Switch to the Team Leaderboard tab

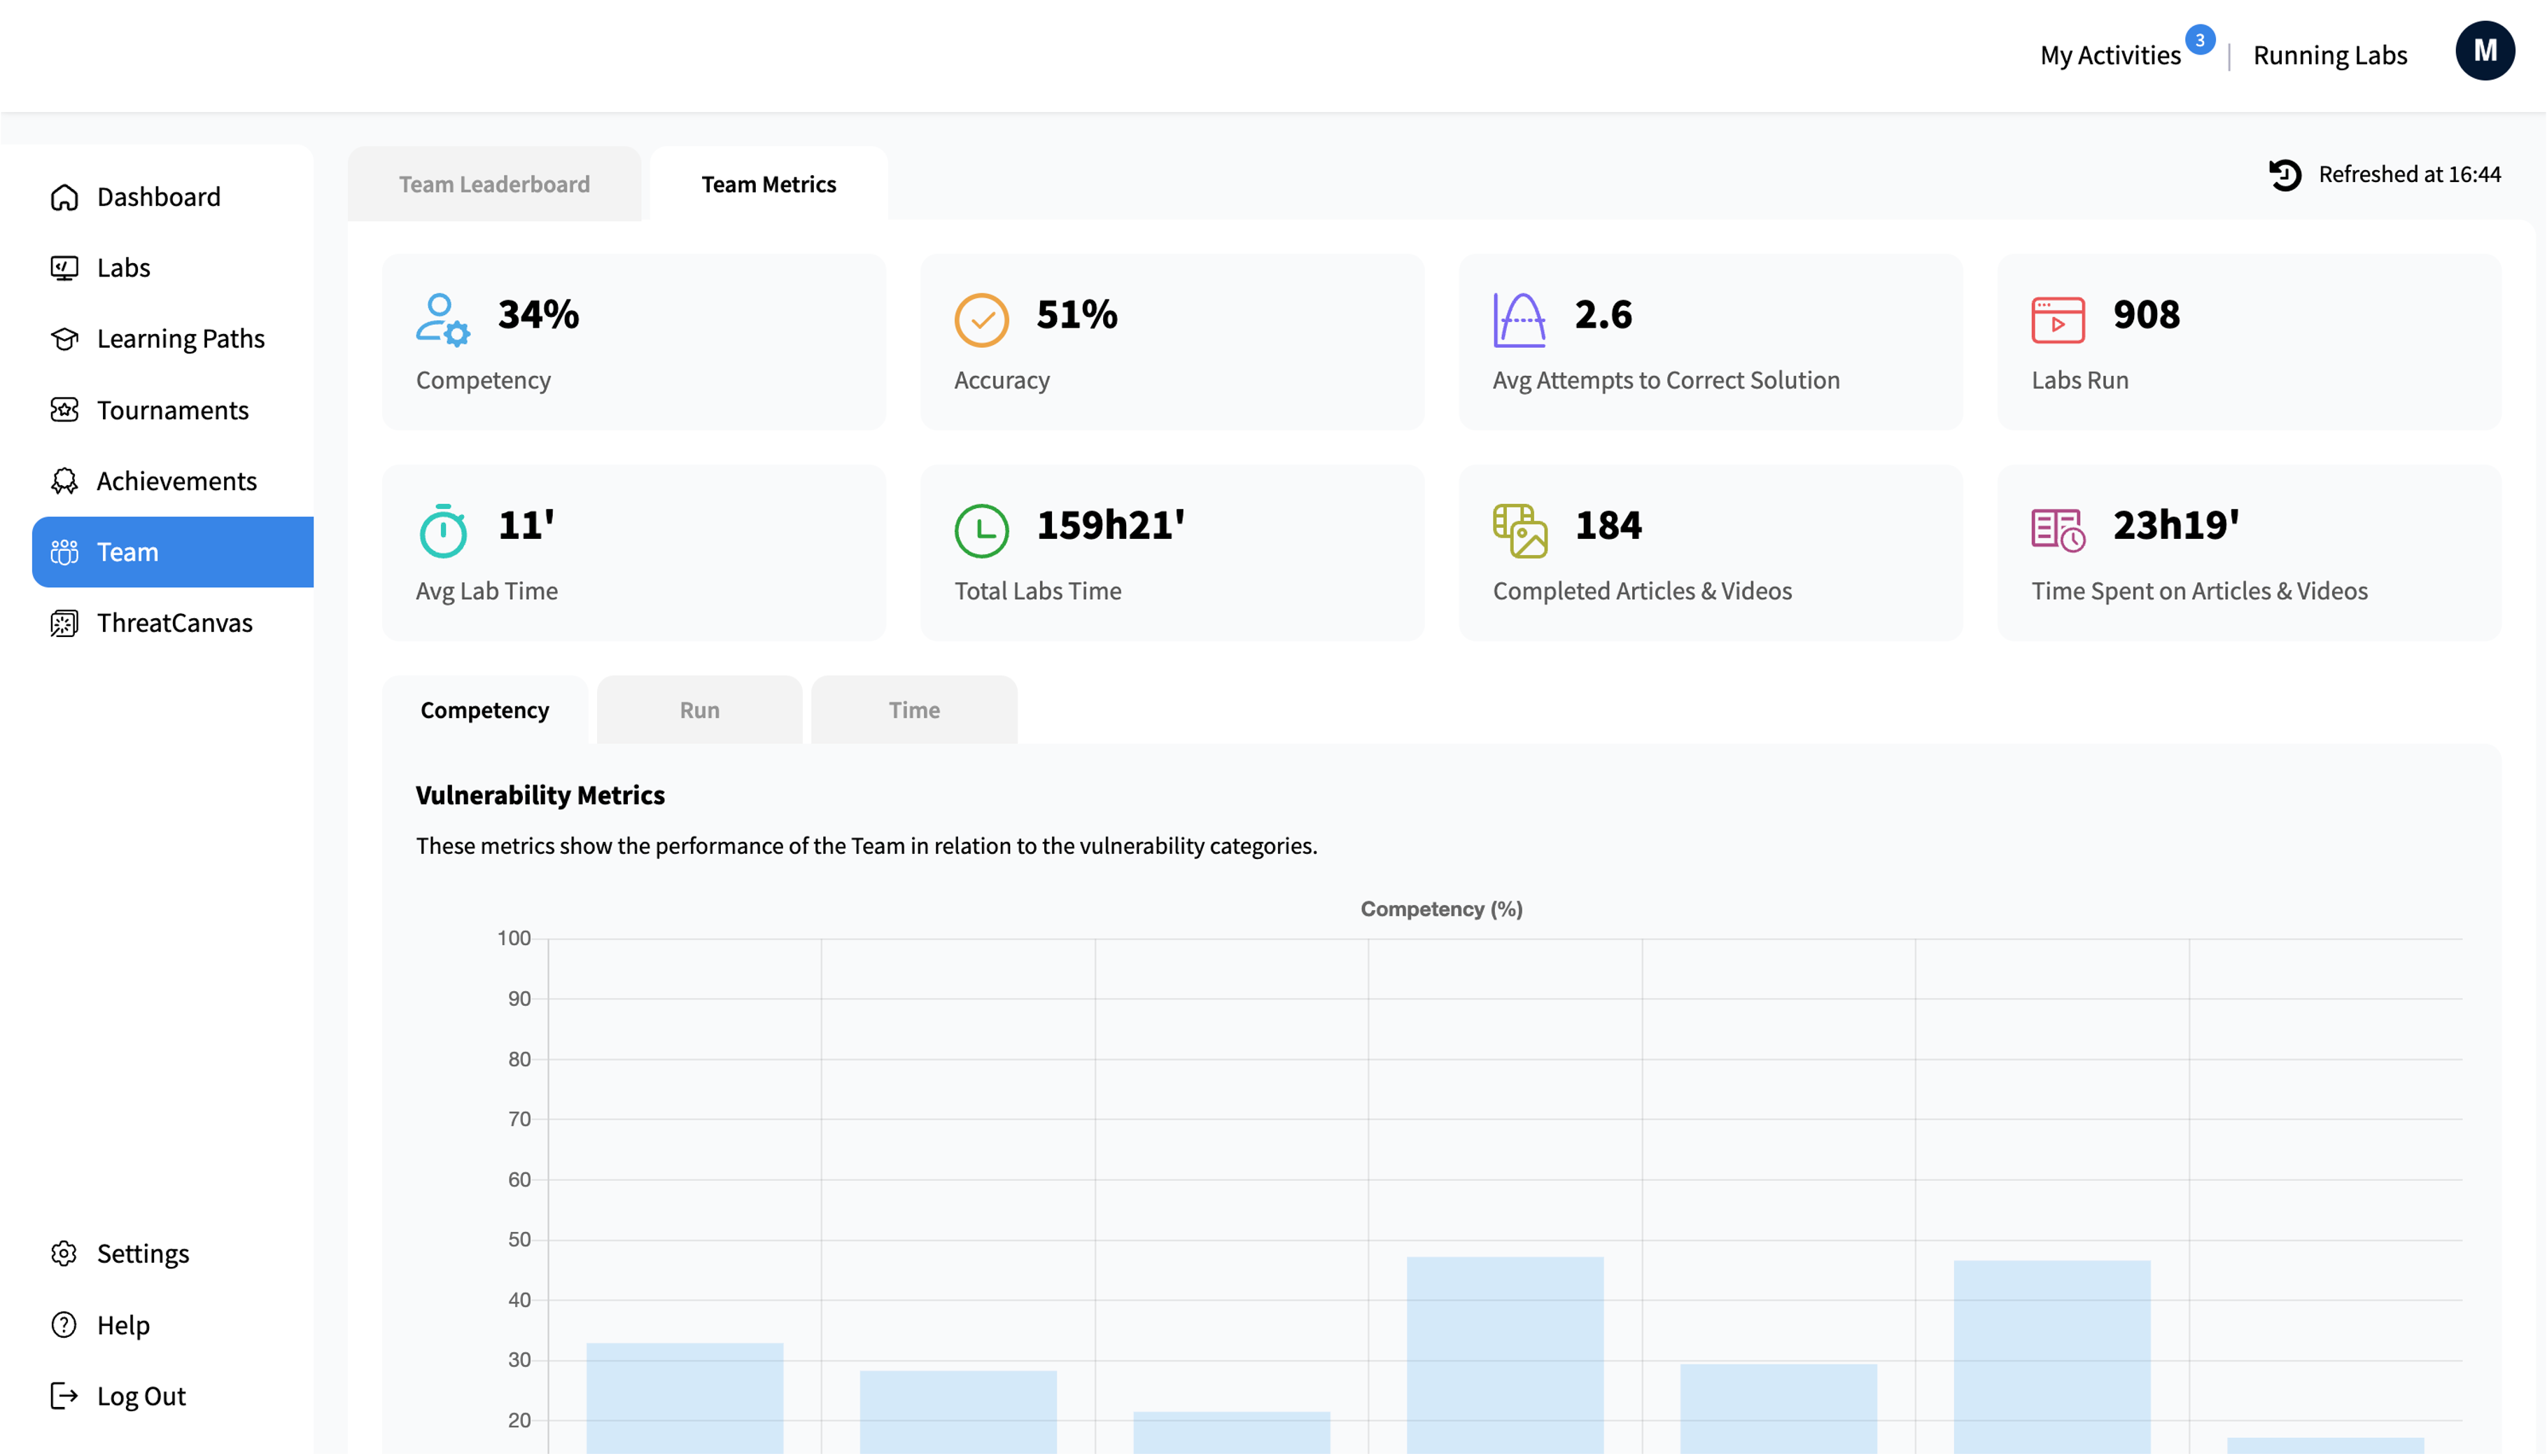point(494,184)
